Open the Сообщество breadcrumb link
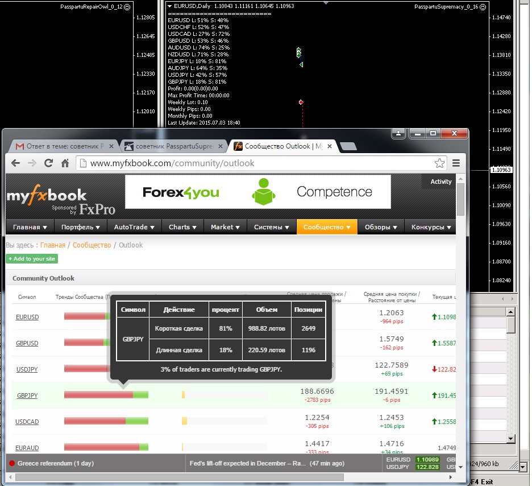Image resolution: width=532 pixels, height=486 pixels. [x=92, y=245]
